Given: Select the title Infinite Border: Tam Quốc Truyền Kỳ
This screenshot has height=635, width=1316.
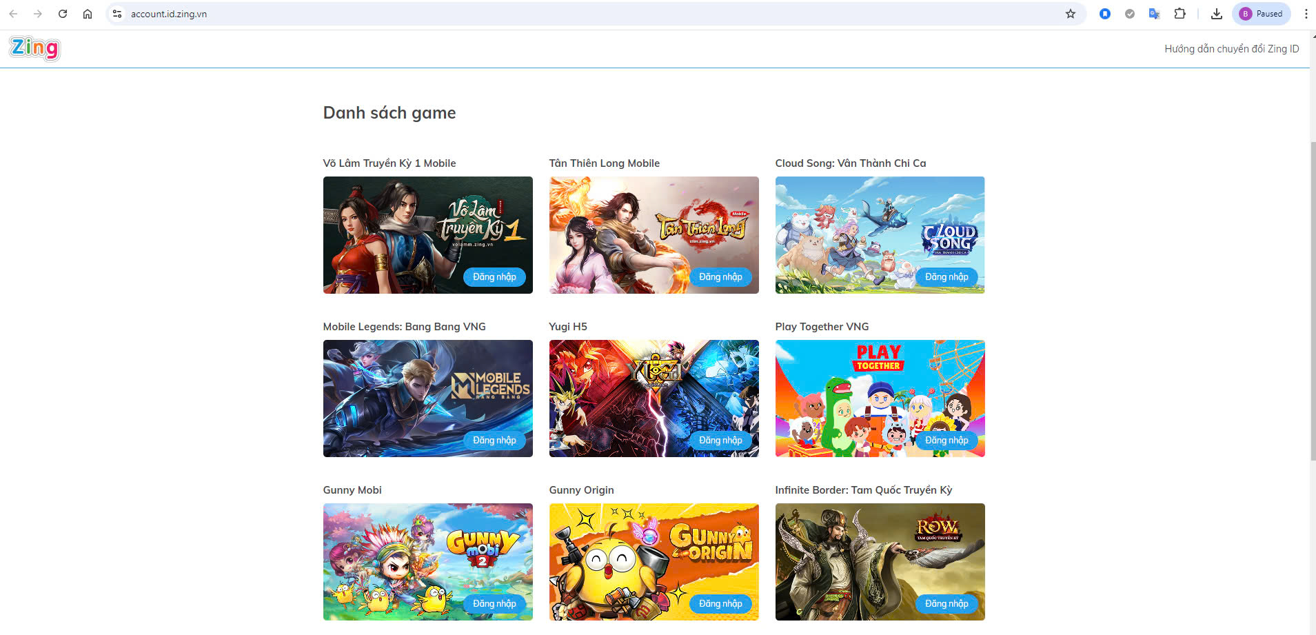Looking at the screenshot, I should coord(864,490).
